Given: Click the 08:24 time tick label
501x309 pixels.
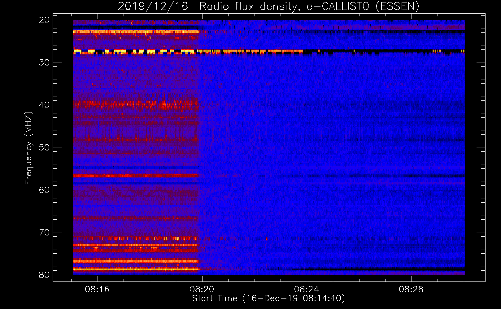Looking at the screenshot, I should (x=307, y=290).
